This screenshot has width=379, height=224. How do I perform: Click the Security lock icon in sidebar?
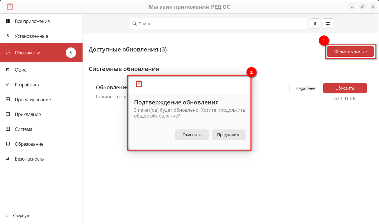(x=8, y=159)
